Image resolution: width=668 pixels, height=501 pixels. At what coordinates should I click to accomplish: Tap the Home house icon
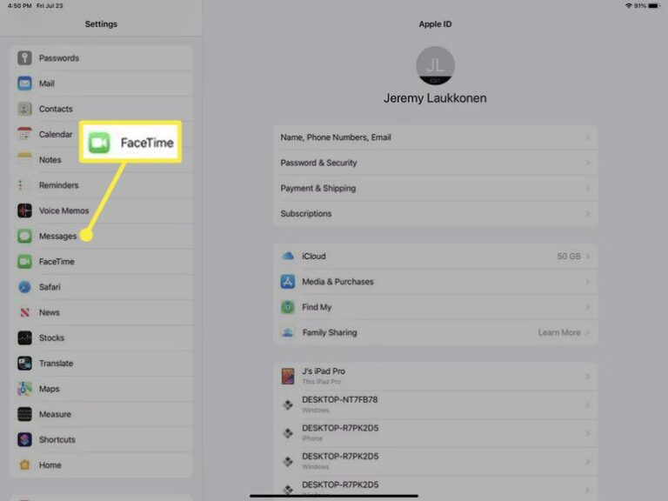pos(24,464)
